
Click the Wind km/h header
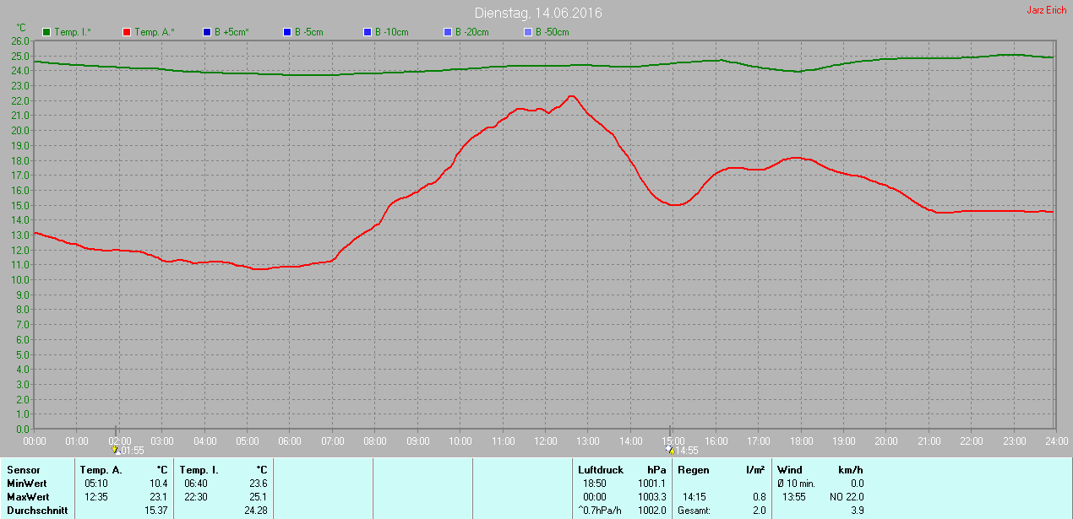[x=820, y=470]
